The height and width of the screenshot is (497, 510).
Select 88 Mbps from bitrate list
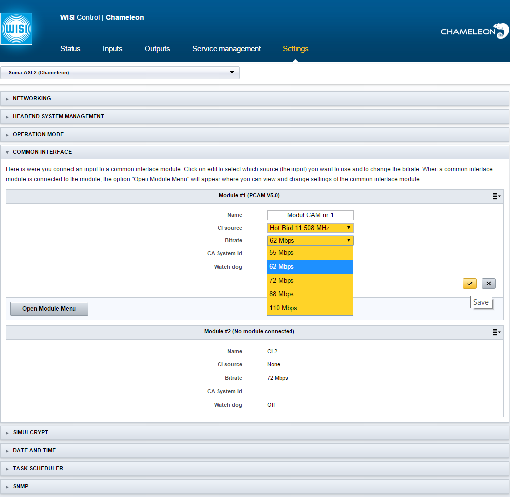click(310, 294)
